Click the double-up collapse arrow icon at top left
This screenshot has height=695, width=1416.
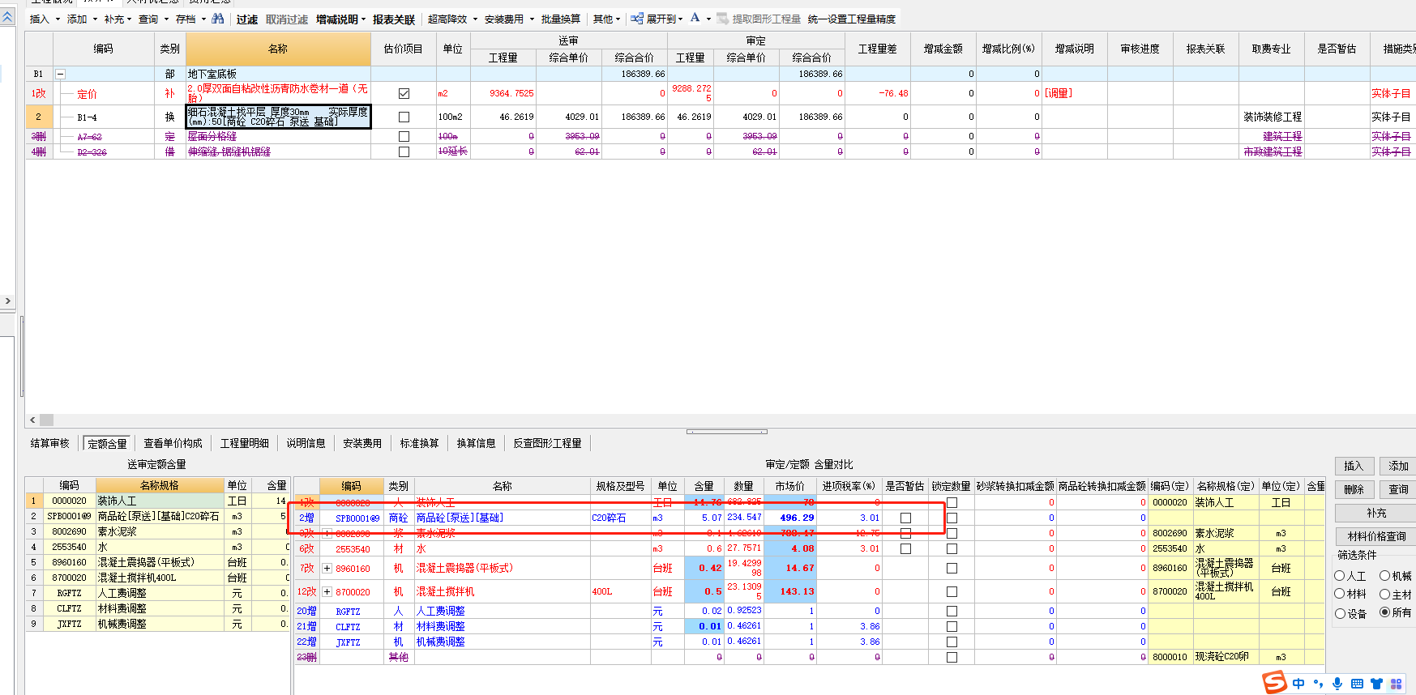pos(7,17)
